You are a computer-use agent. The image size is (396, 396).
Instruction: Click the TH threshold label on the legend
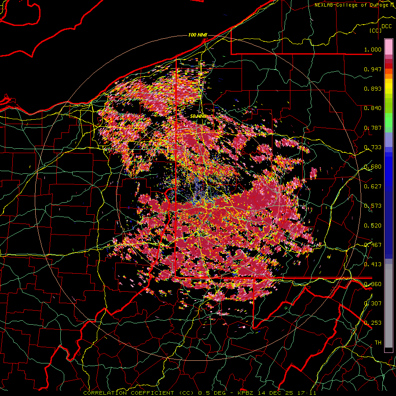coord(378,343)
